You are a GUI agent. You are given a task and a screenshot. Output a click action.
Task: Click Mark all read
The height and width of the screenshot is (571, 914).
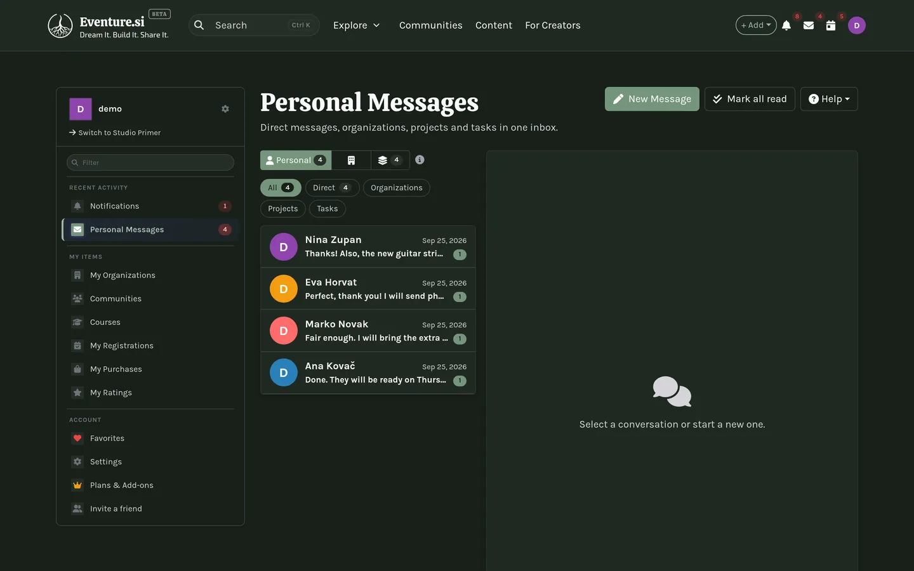750,99
